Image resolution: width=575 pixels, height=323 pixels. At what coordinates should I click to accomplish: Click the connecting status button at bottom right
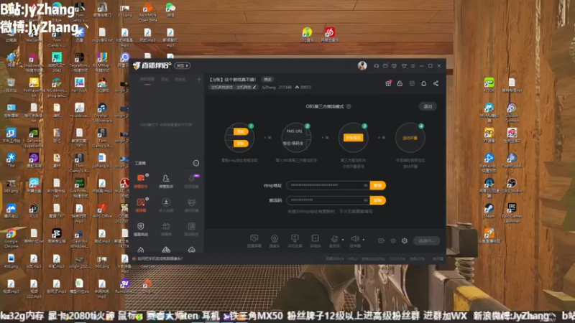pos(426,240)
